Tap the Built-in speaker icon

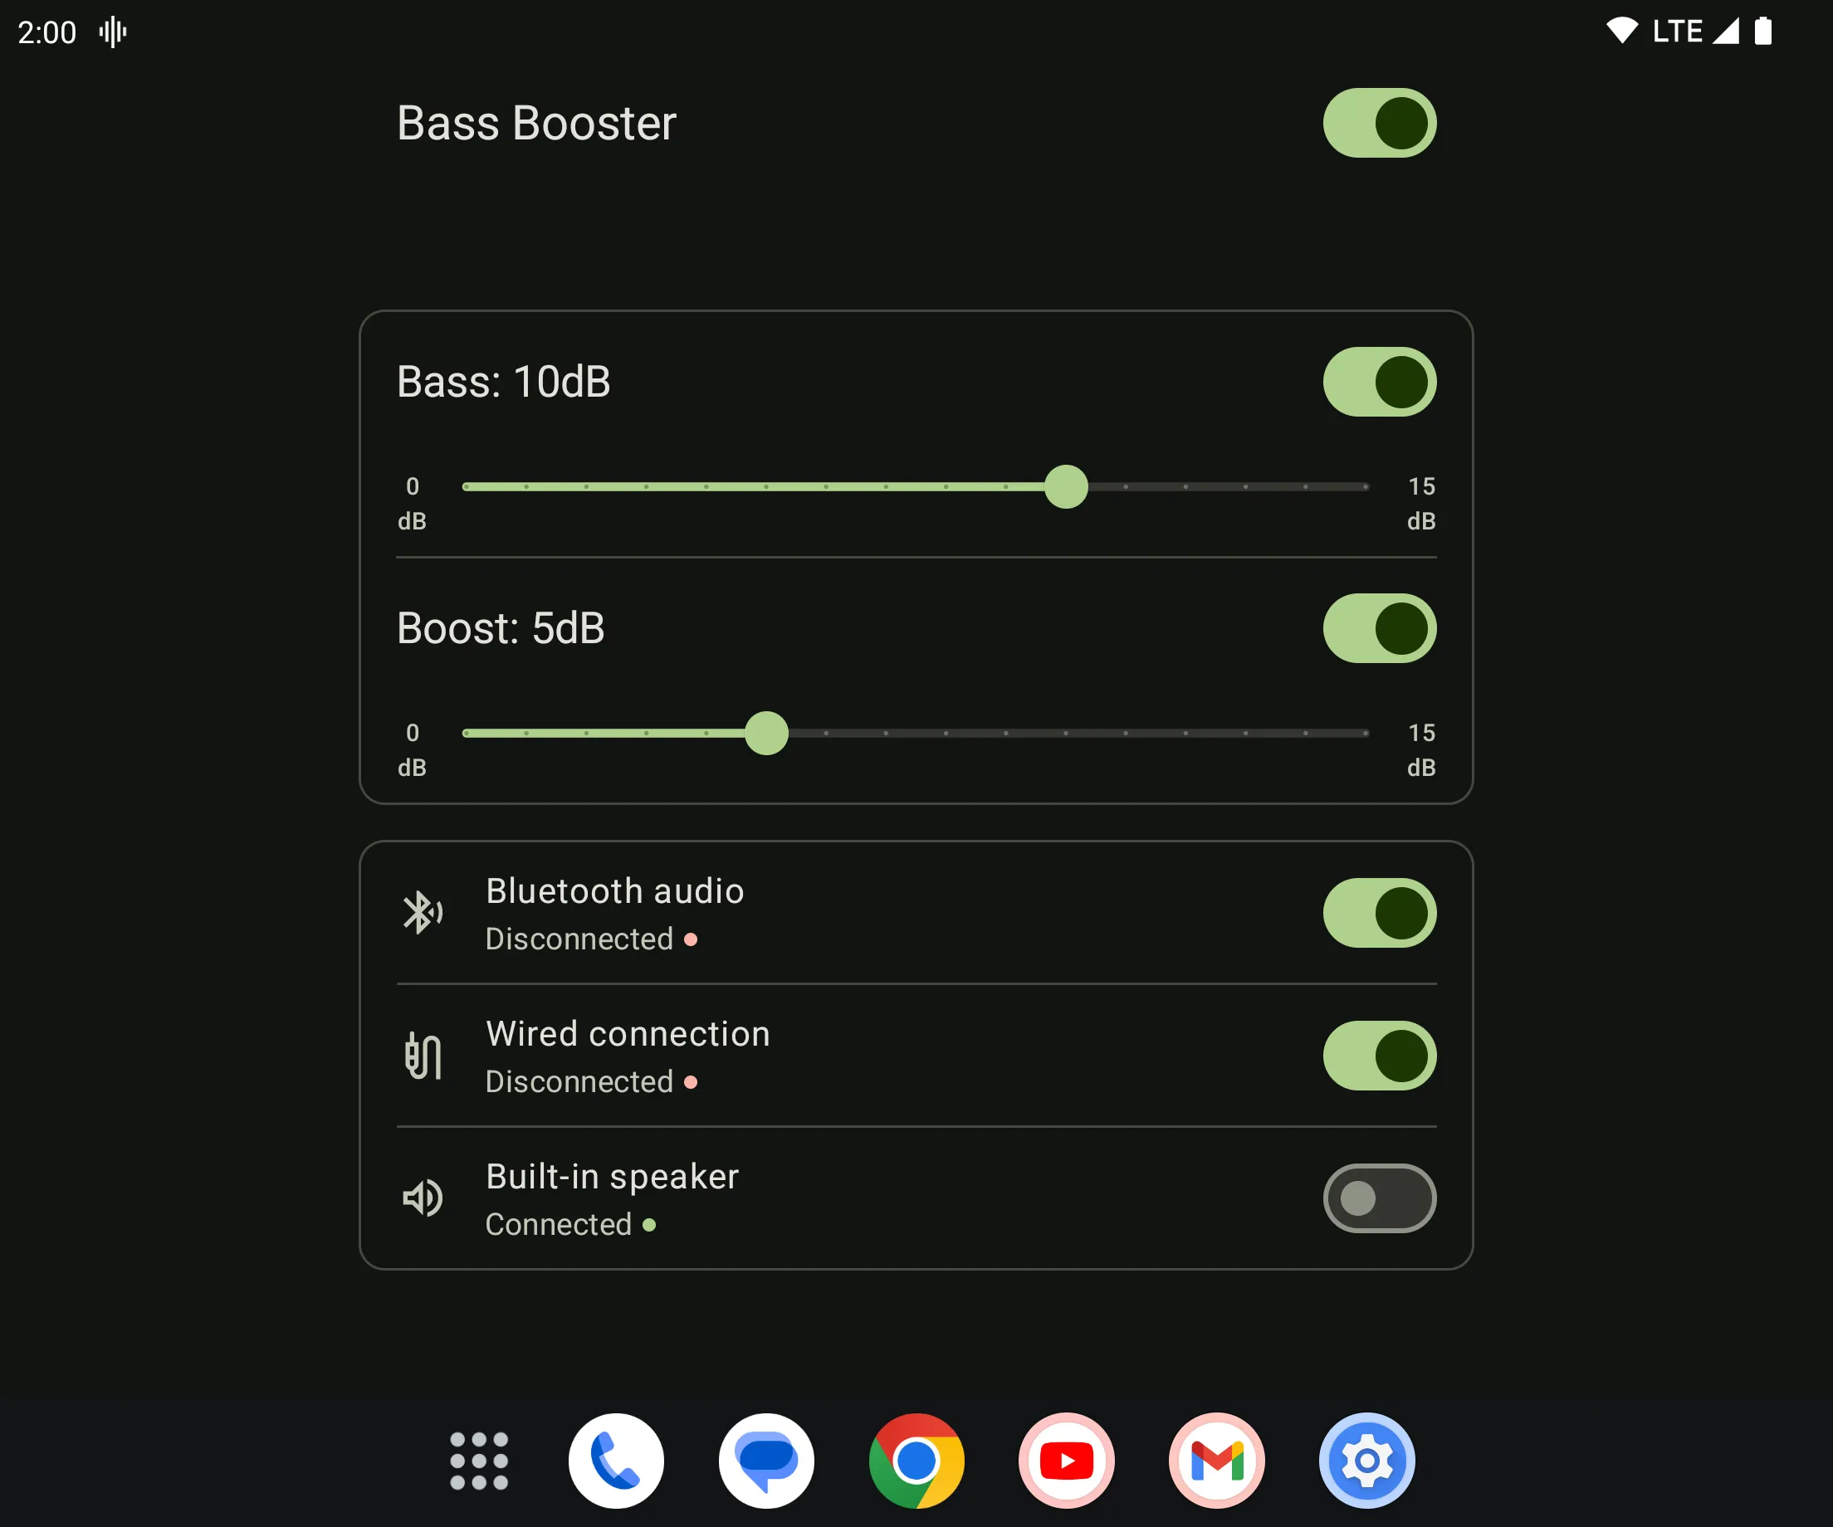[423, 1198]
